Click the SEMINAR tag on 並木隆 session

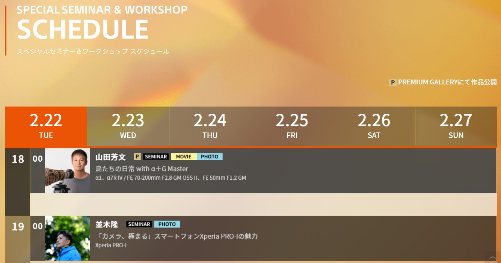click(139, 224)
